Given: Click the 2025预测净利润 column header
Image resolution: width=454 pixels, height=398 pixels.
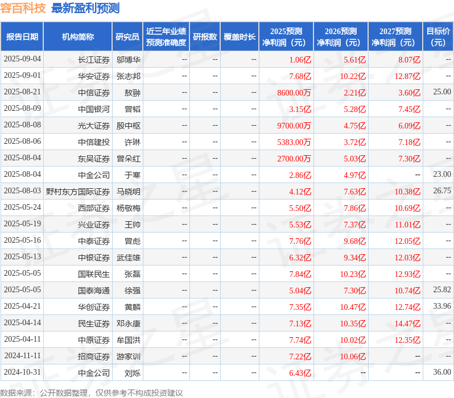Looking at the screenshot, I should (x=286, y=37).
